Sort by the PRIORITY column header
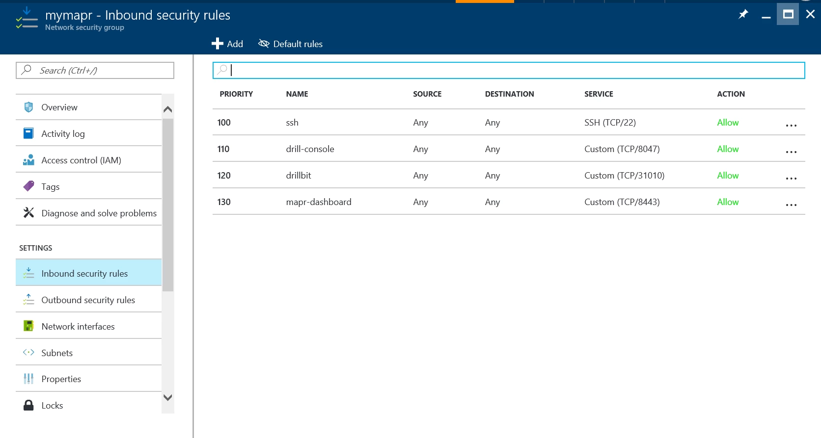 [x=236, y=94]
